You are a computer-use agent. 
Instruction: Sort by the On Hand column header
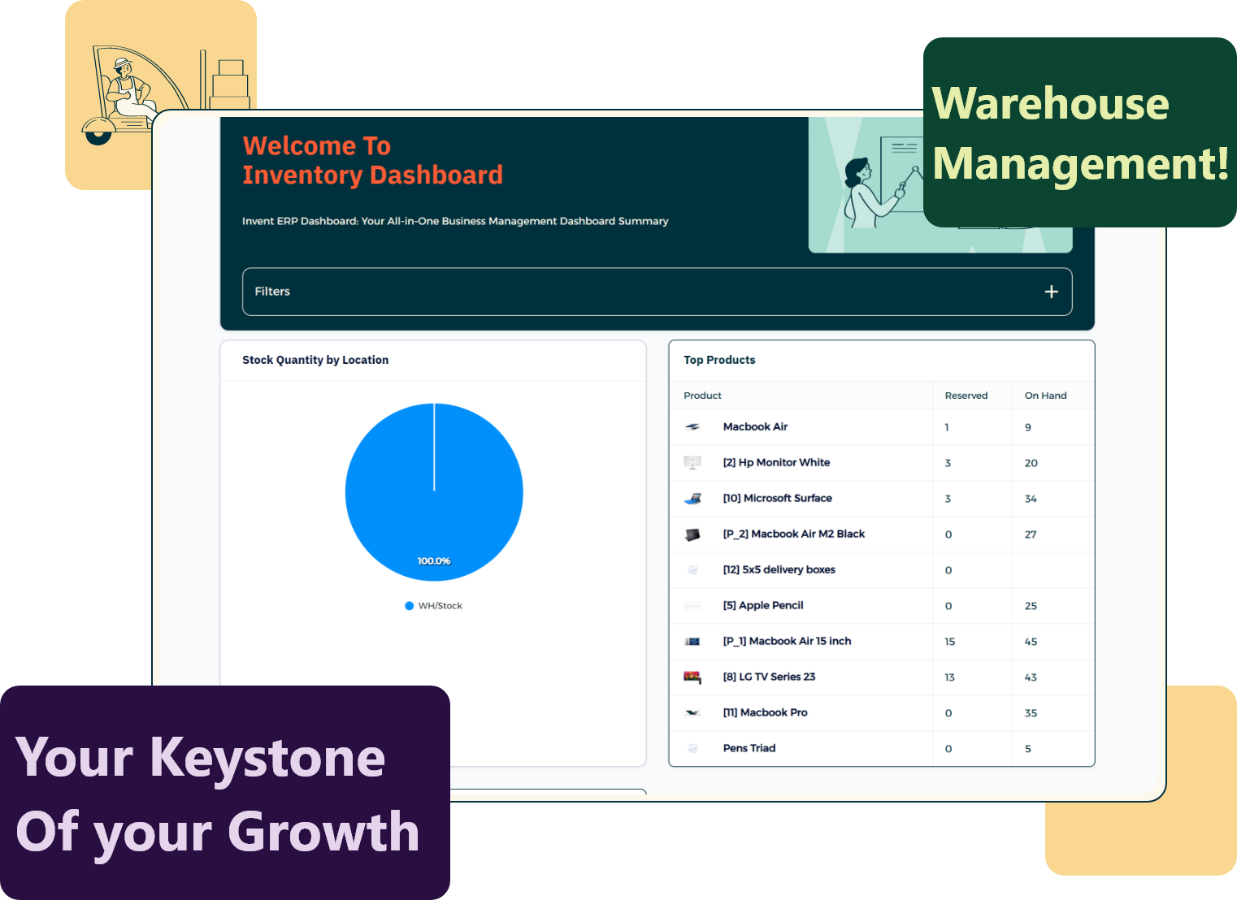click(1045, 396)
